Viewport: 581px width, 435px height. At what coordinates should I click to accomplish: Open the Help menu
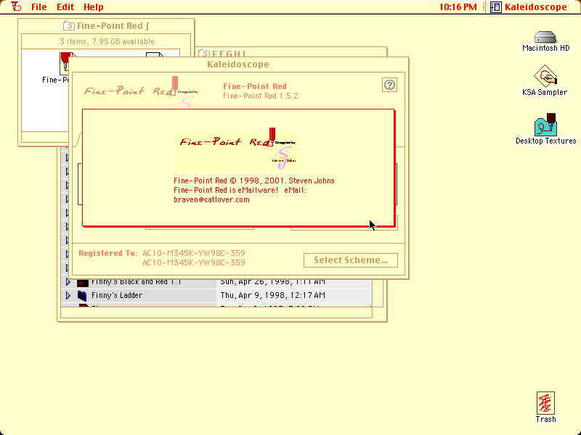(94, 7)
